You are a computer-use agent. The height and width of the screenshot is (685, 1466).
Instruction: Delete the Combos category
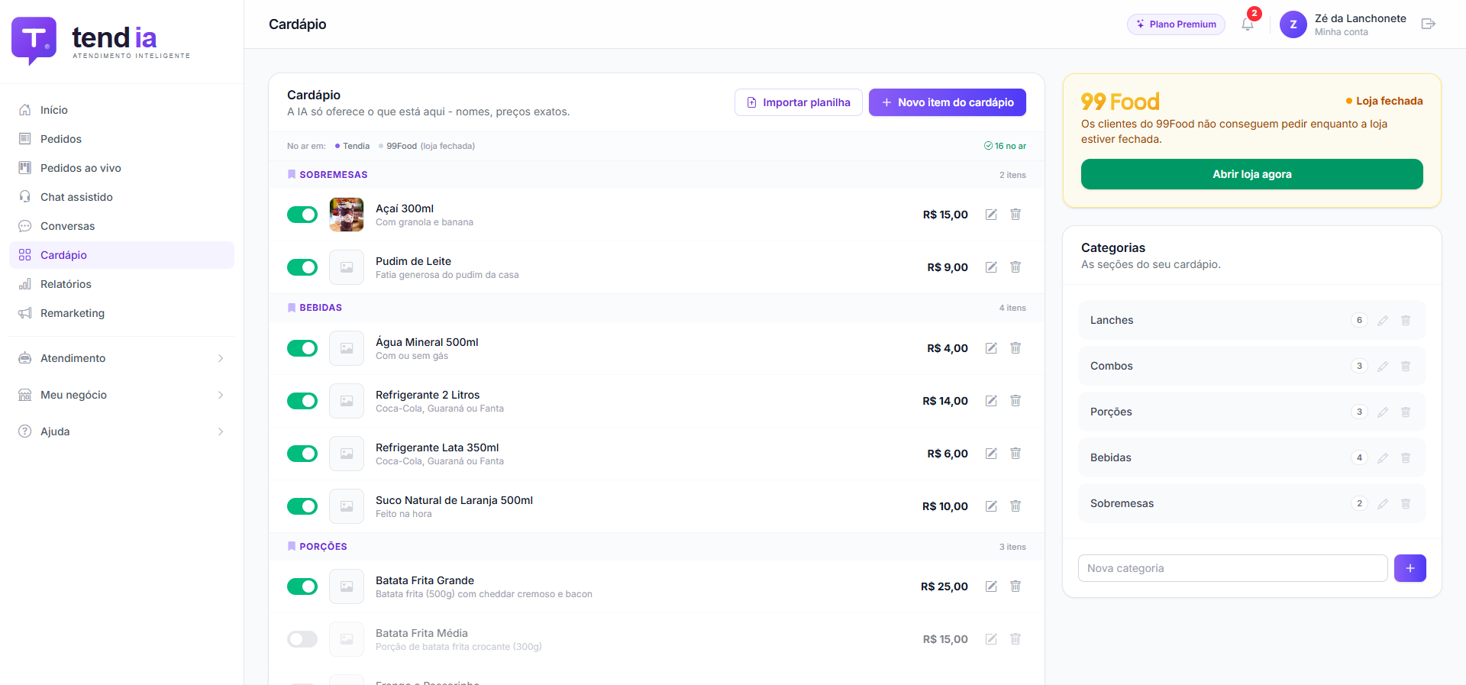point(1406,367)
